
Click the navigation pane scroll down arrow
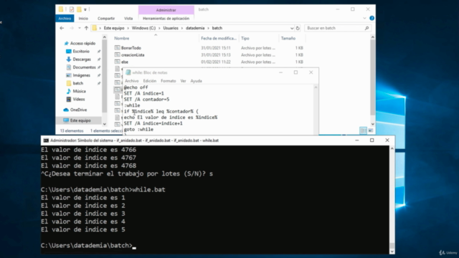(x=105, y=124)
